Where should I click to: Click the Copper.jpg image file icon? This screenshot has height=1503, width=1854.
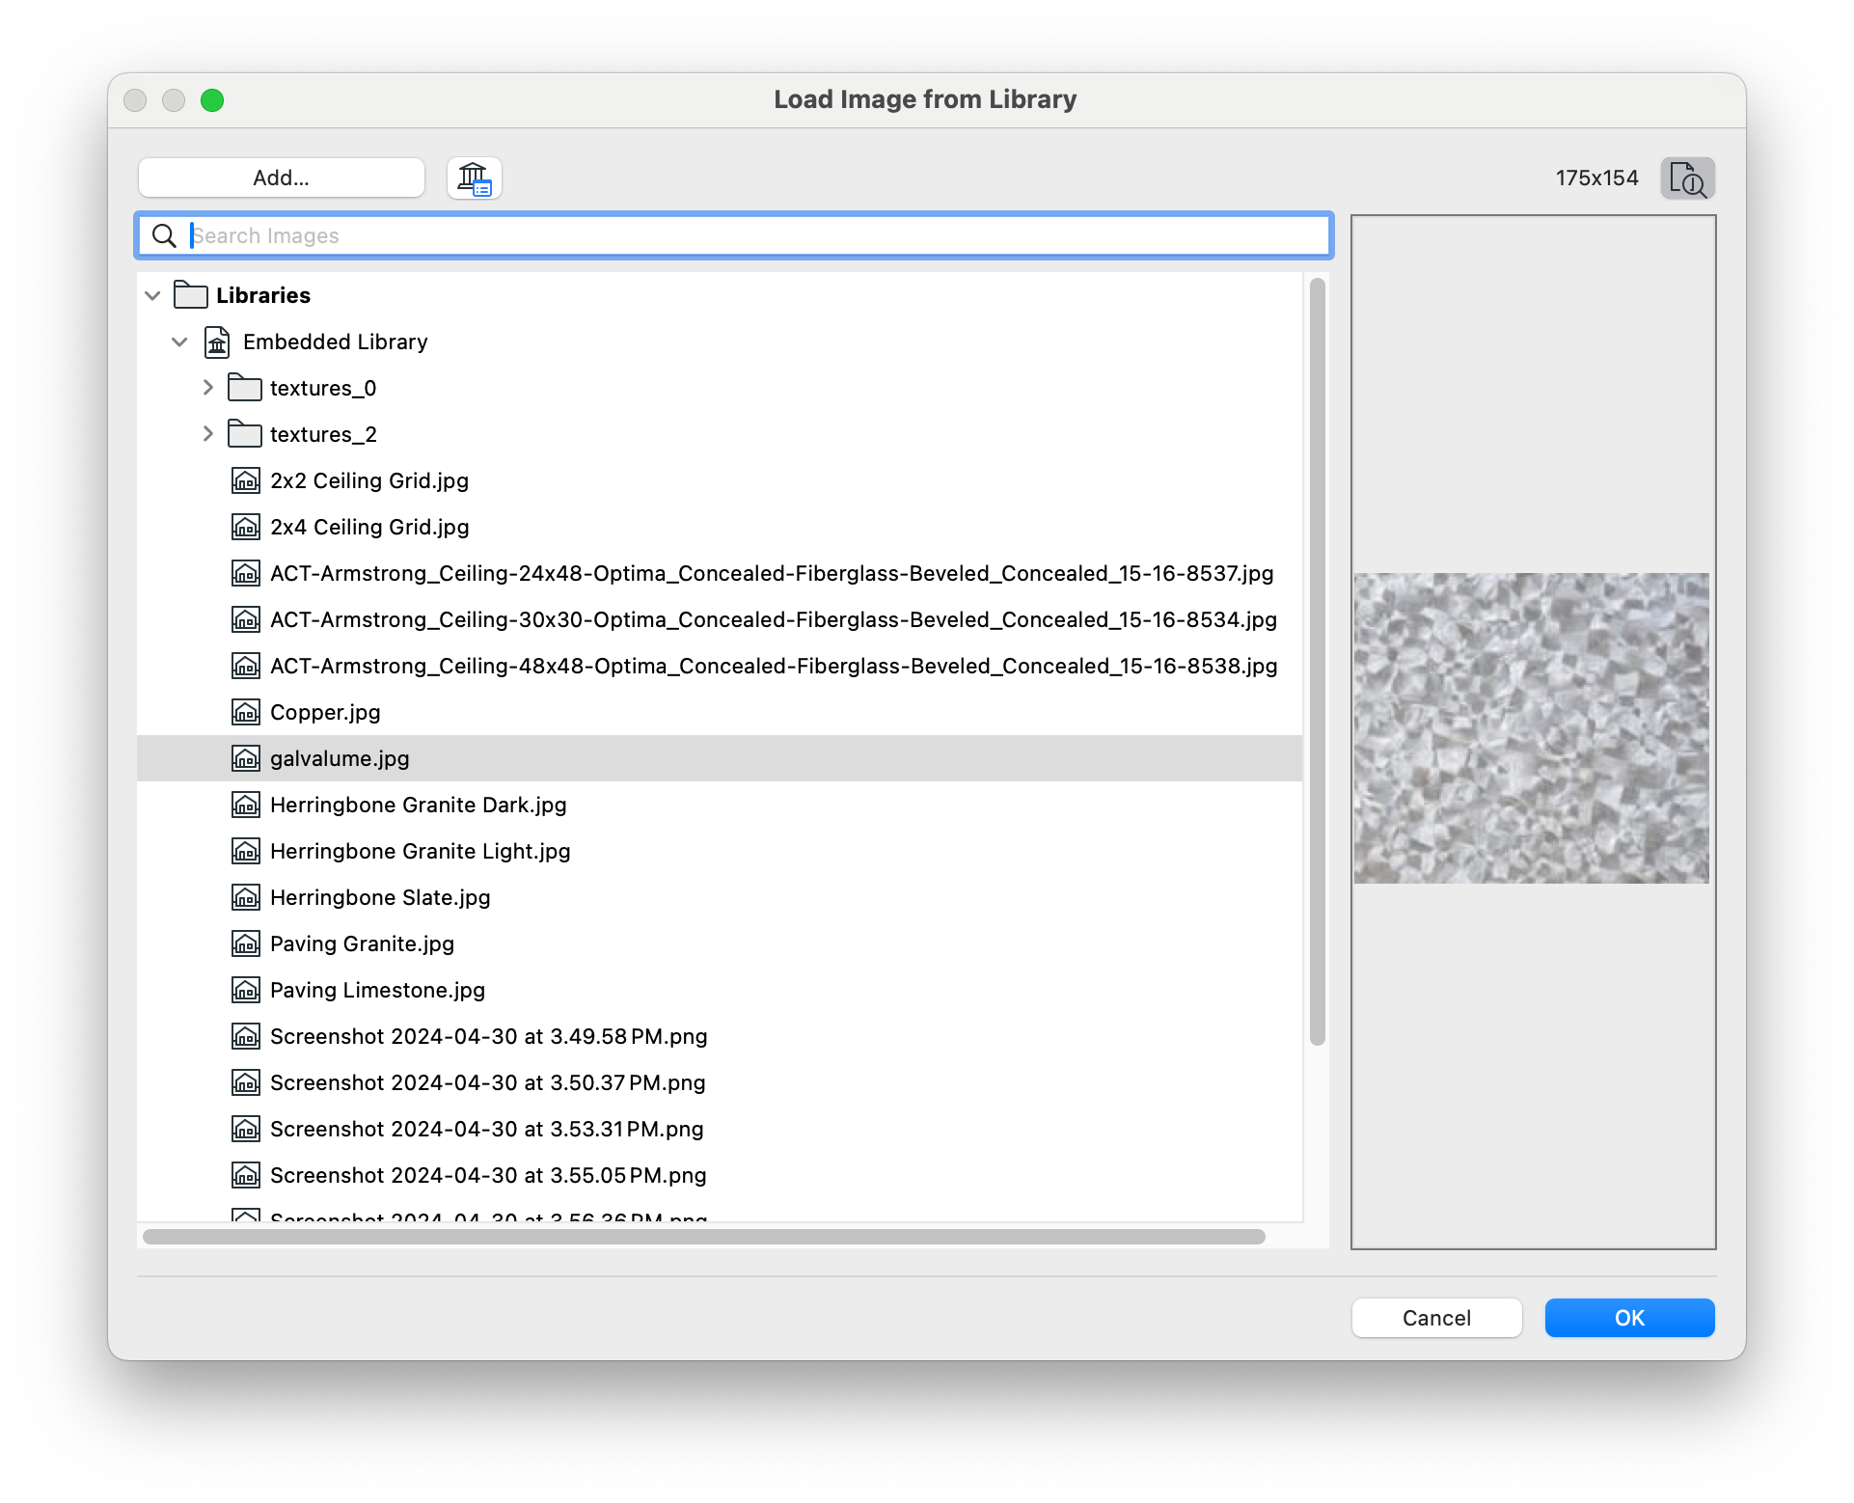(246, 713)
